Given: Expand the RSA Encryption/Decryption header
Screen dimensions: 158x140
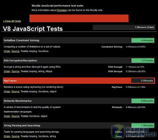Looking at the screenshot, I should [x=79, y=60].
